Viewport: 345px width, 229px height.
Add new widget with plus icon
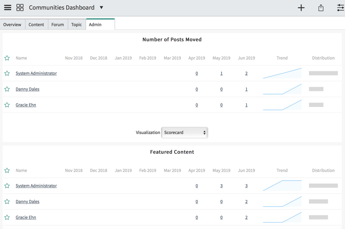[x=301, y=8]
